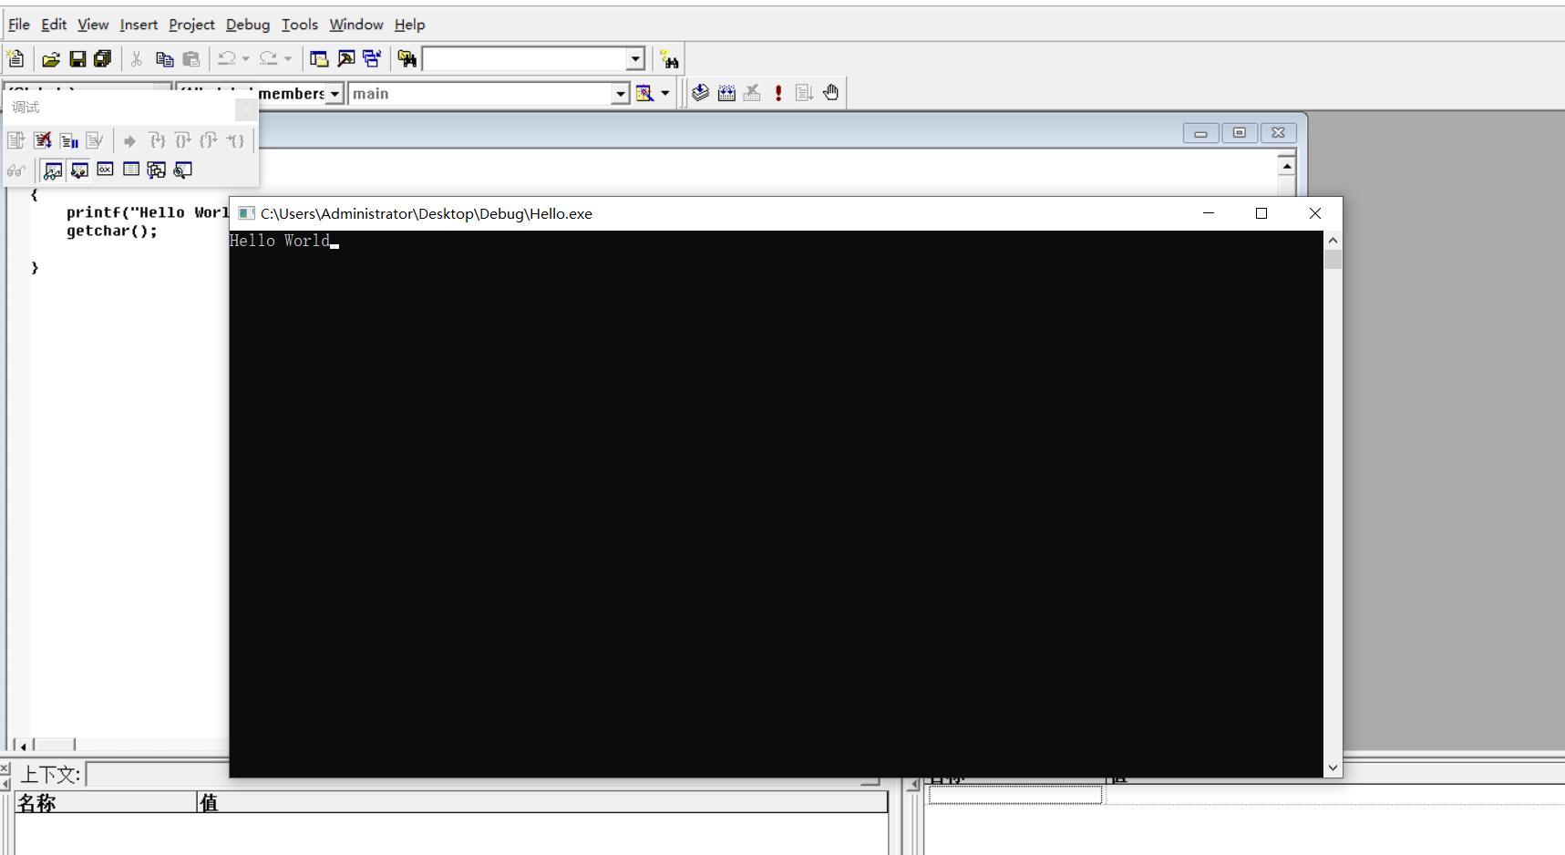This screenshot has height=855, width=1565.
Task: Open the main function dropdown
Action: pyautogui.click(x=620, y=93)
